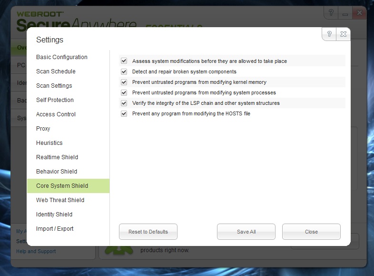Minimize the Webroot main window
Viewport: 374px width, 276px height.
(345, 13)
